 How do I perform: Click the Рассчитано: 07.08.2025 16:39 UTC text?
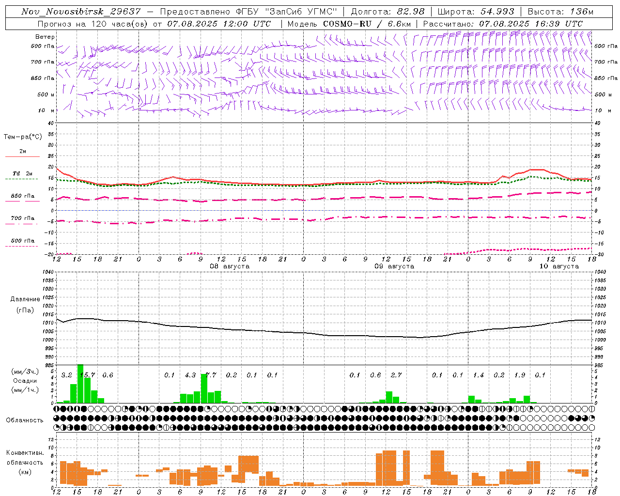click(x=503, y=24)
